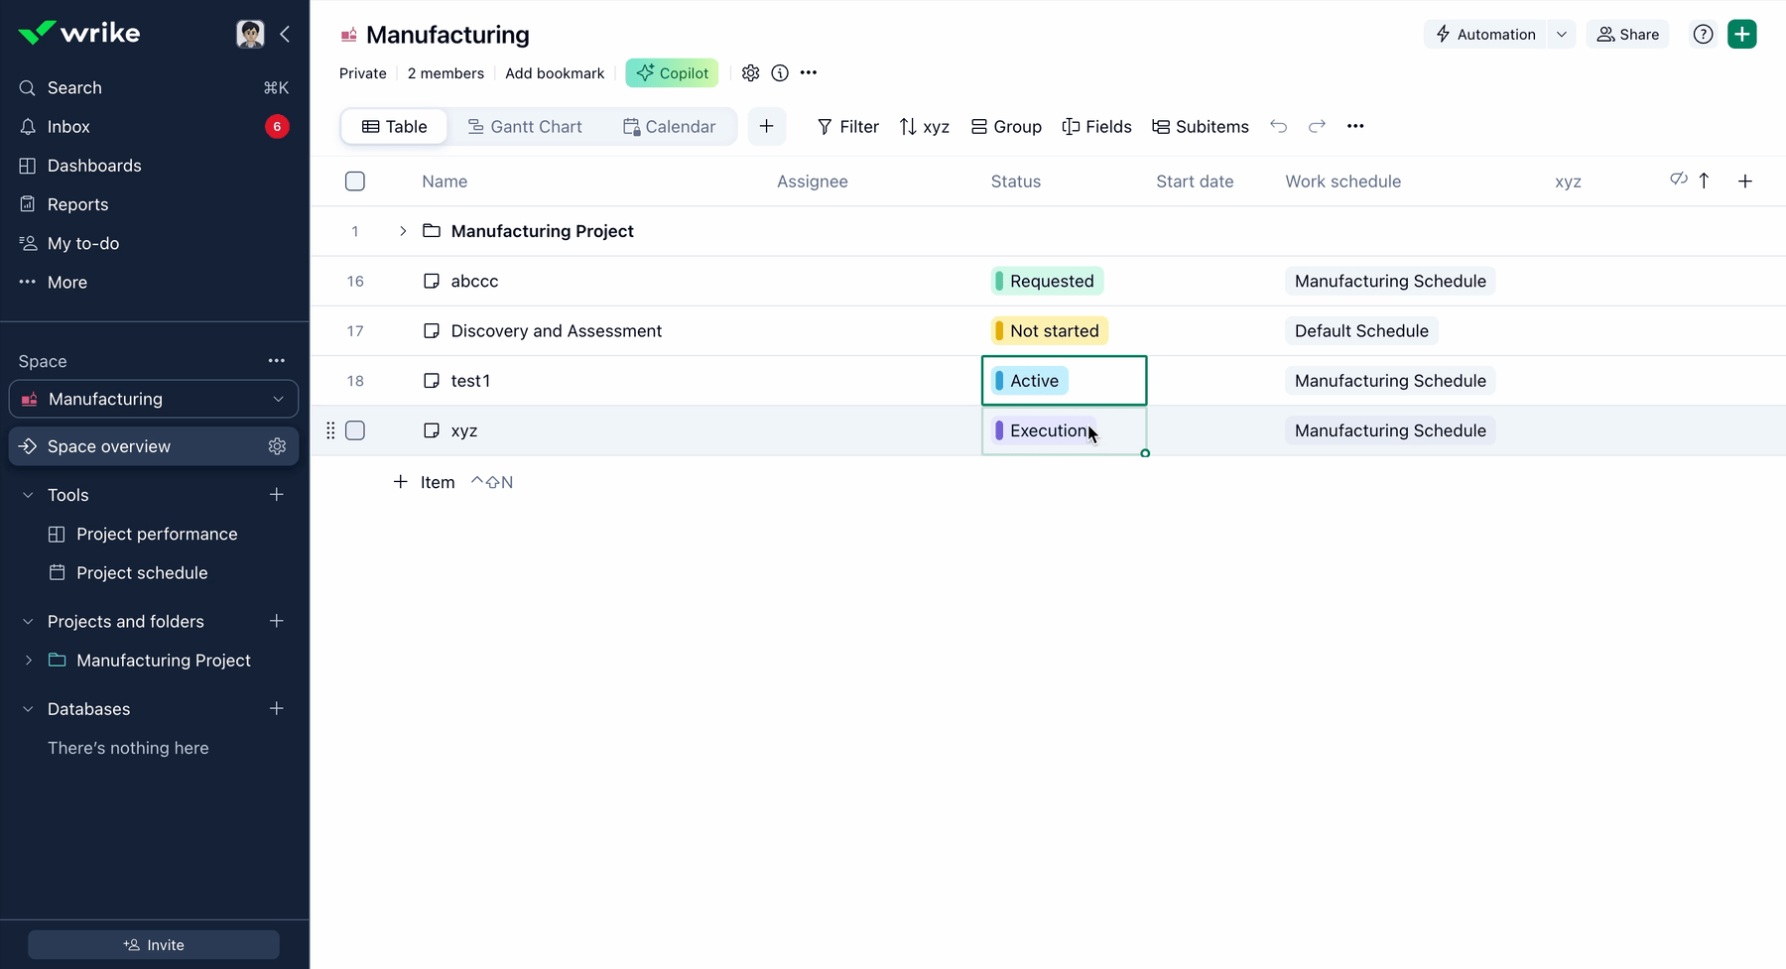1786x969 pixels.
Task: Open the Automation dropdown arrow
Action: 1561,34
